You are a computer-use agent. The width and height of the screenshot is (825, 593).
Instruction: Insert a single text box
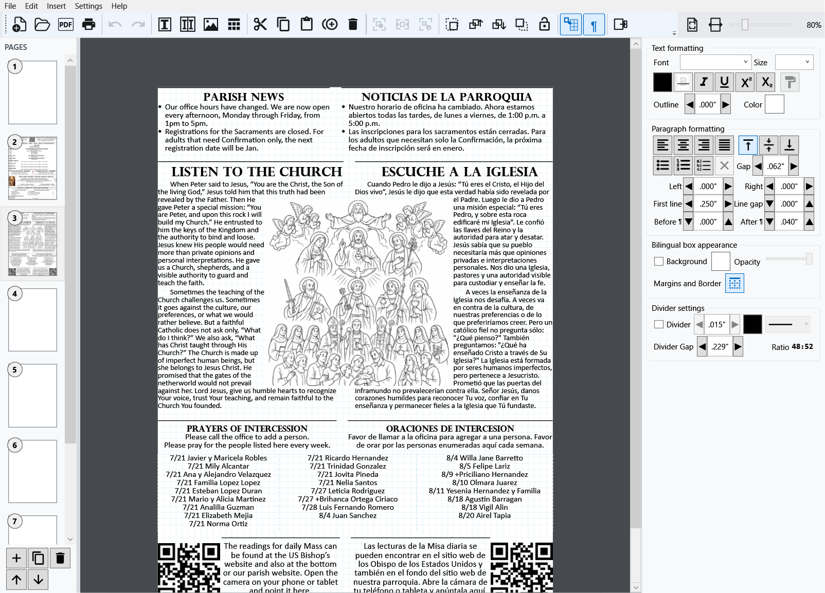tap(165, 24)
